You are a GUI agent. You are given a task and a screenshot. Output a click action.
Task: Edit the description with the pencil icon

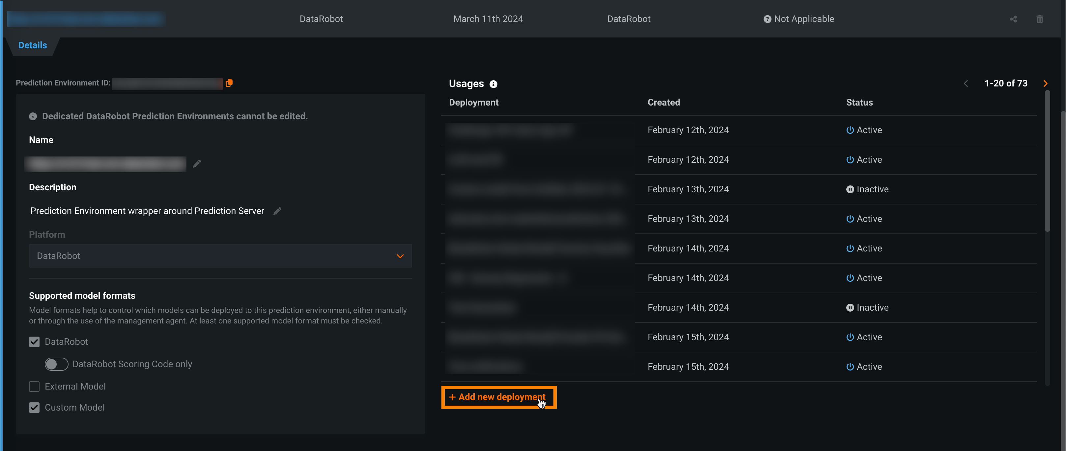tap(277, 211)
